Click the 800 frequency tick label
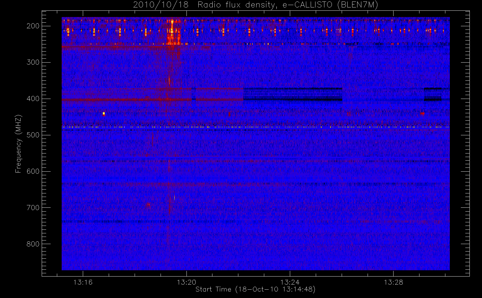 [33, 244]
